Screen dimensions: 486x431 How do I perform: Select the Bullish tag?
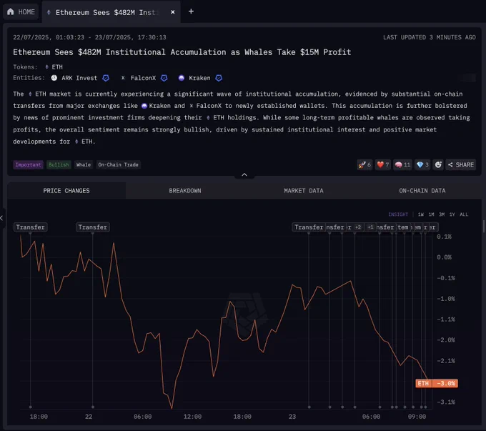click(x=59, y=164)
